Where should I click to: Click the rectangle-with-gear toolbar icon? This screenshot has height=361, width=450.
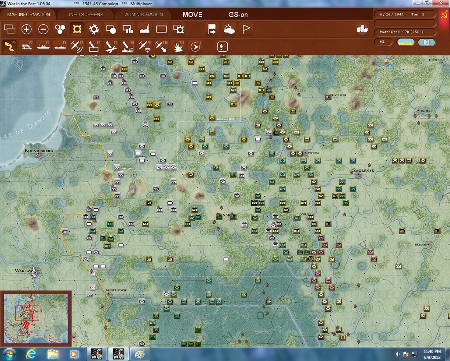pos(178,29)
